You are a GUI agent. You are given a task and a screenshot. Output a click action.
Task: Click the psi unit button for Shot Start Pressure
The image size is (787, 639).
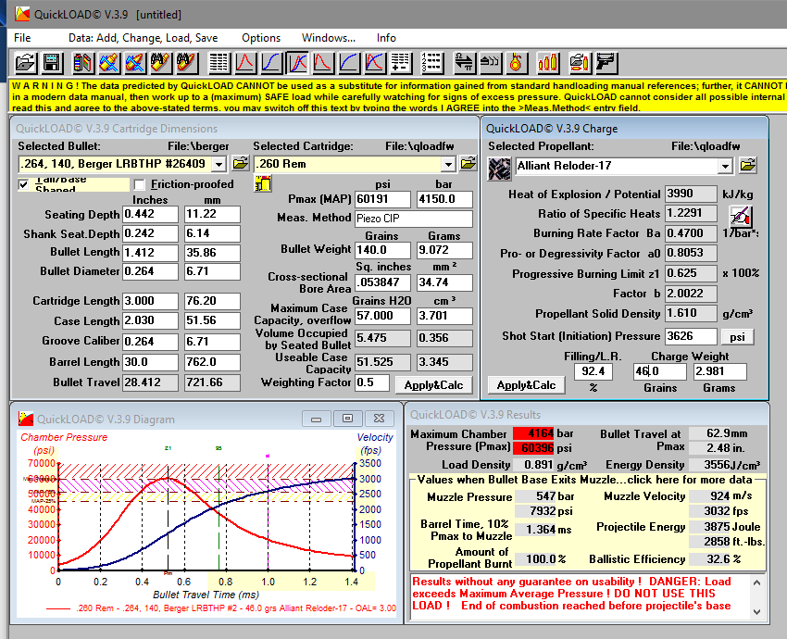(x=737, y=337)
